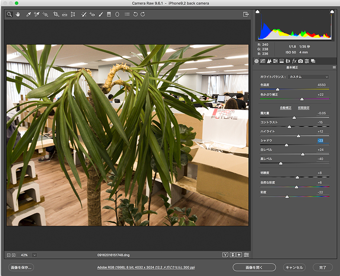Toggle highlight clipping warning in histogram
340x276 pixels.
[x=332, y=12]
